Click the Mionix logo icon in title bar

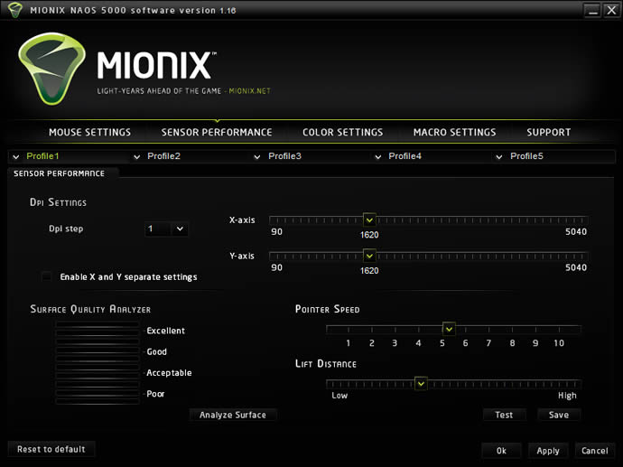click(14, 10)
